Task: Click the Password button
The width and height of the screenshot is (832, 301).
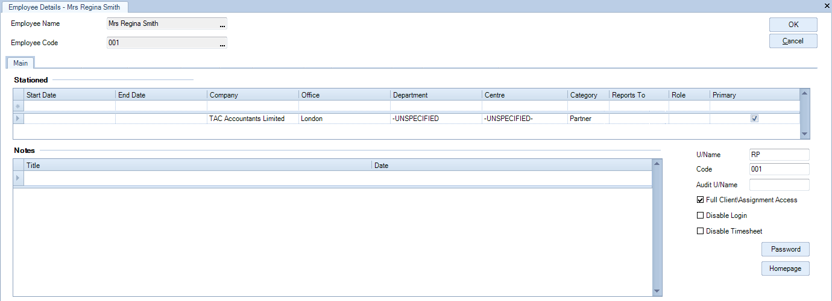Action: point(785,249)
